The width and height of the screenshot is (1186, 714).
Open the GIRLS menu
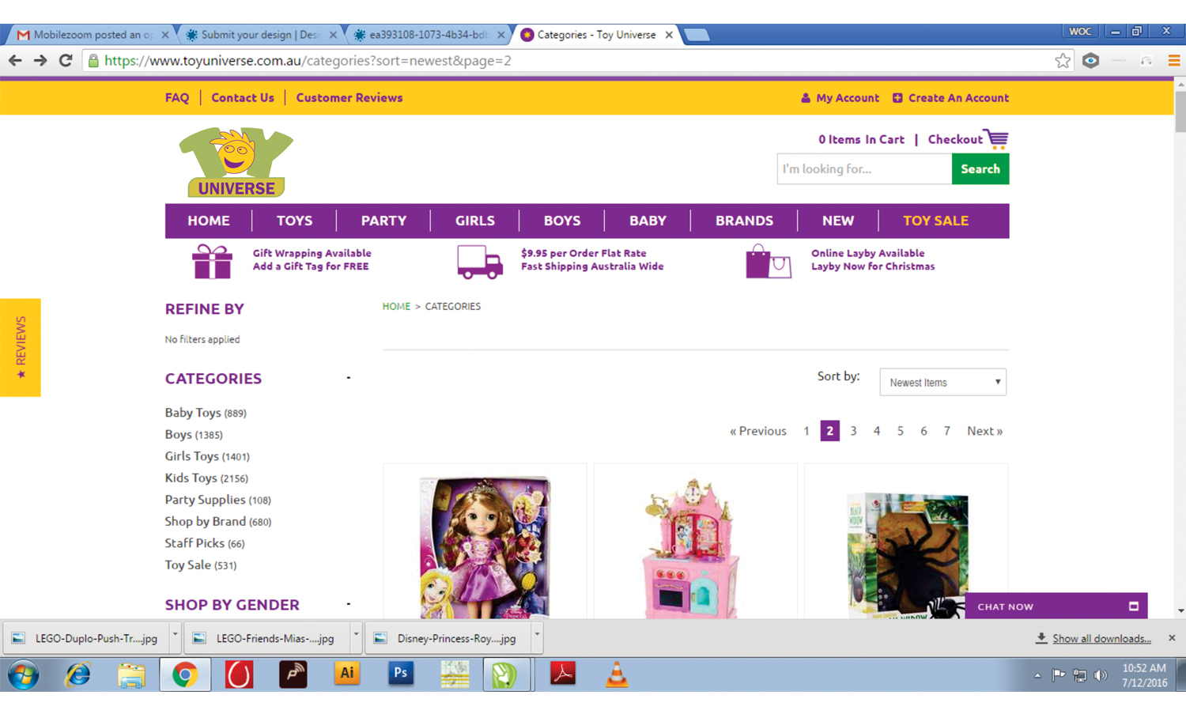pos(475,221)
